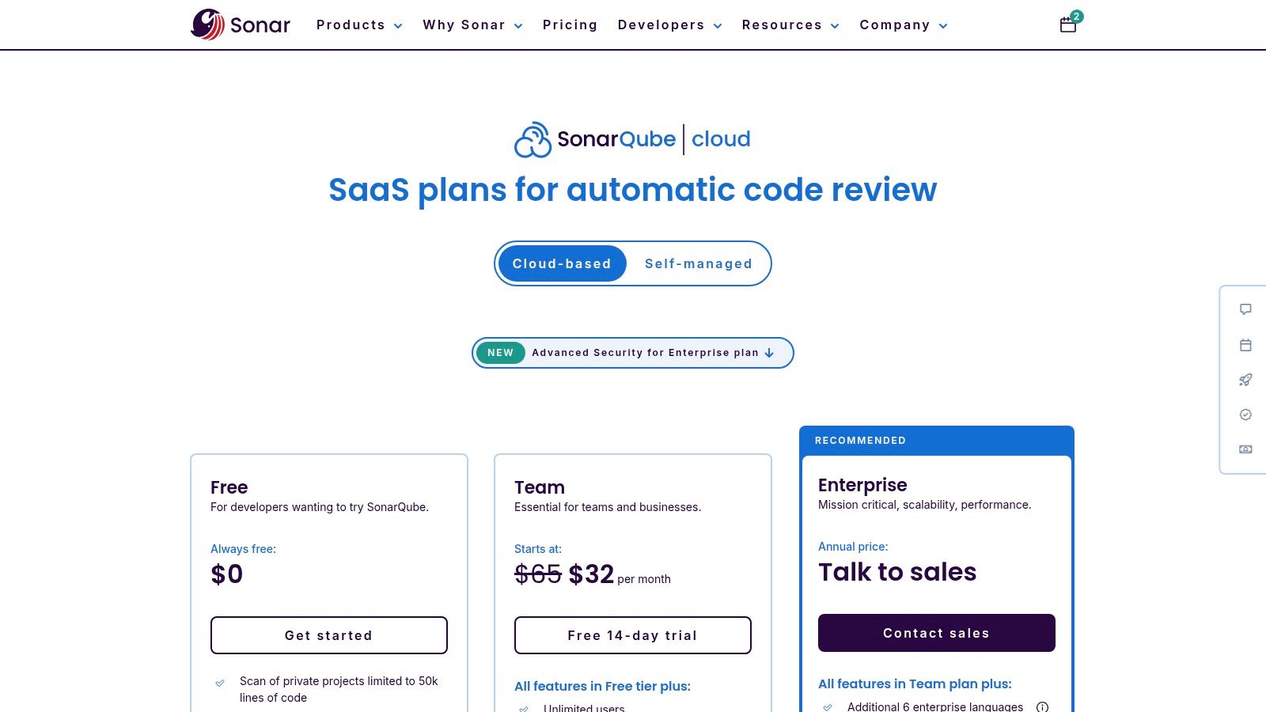The height and width of the screenshot is (712, 1266).
Task: Expand the Products dropdown menu
Action: click(359, 25)
